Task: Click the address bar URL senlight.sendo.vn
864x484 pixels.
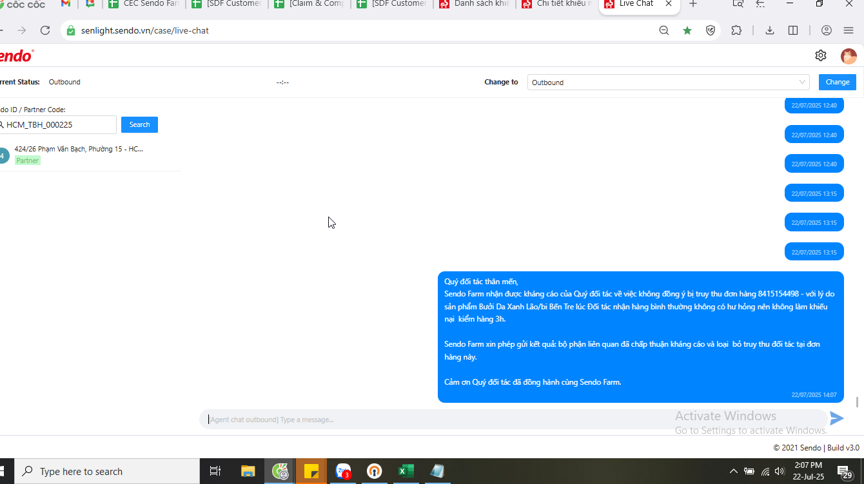Action: click(144, 30)
